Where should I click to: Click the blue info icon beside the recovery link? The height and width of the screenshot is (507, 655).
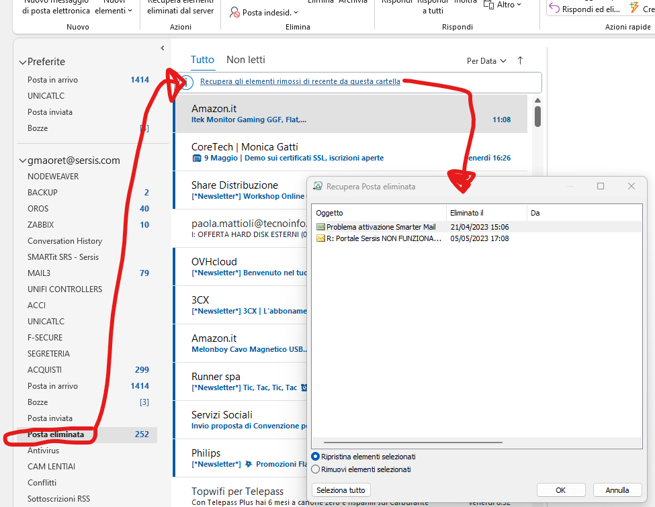[x=186, y=83]
